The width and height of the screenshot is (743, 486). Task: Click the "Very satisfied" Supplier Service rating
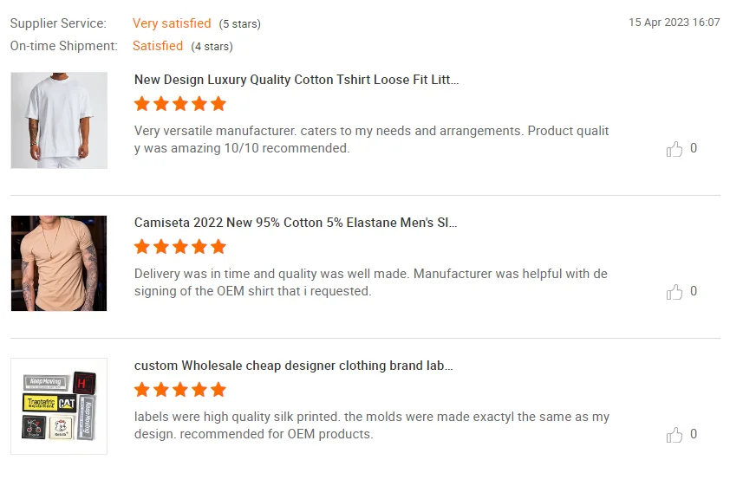click(172, 23)
